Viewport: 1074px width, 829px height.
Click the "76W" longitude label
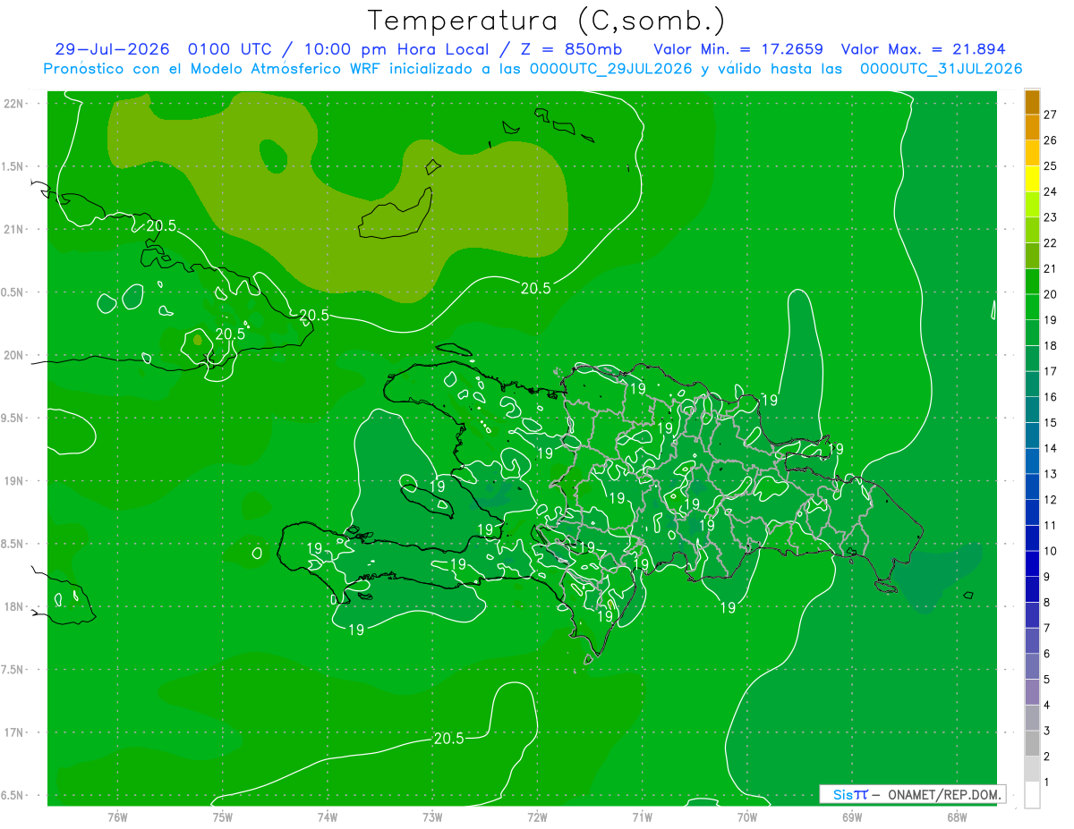117,817
